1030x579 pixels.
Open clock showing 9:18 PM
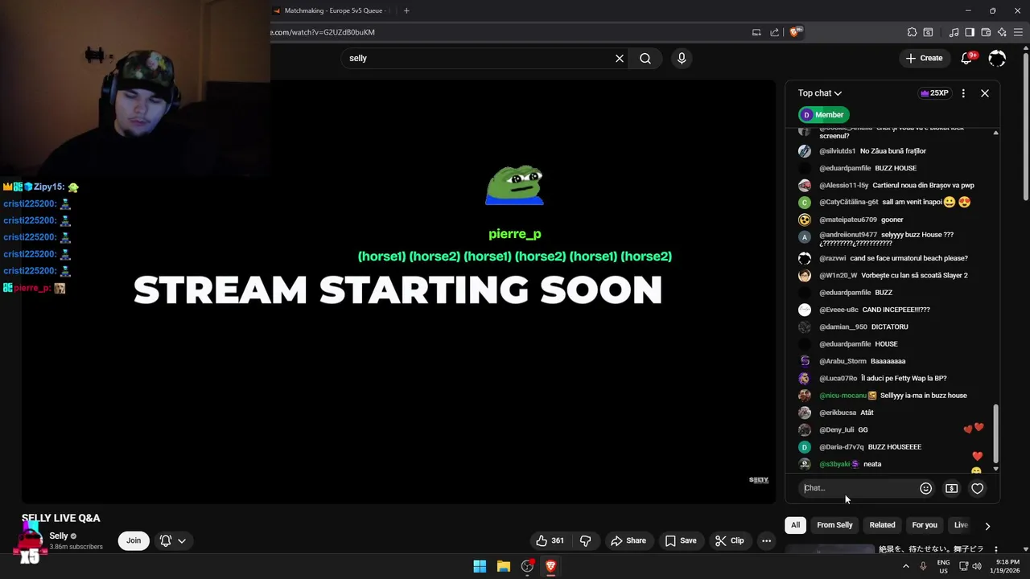[1007, 566]
